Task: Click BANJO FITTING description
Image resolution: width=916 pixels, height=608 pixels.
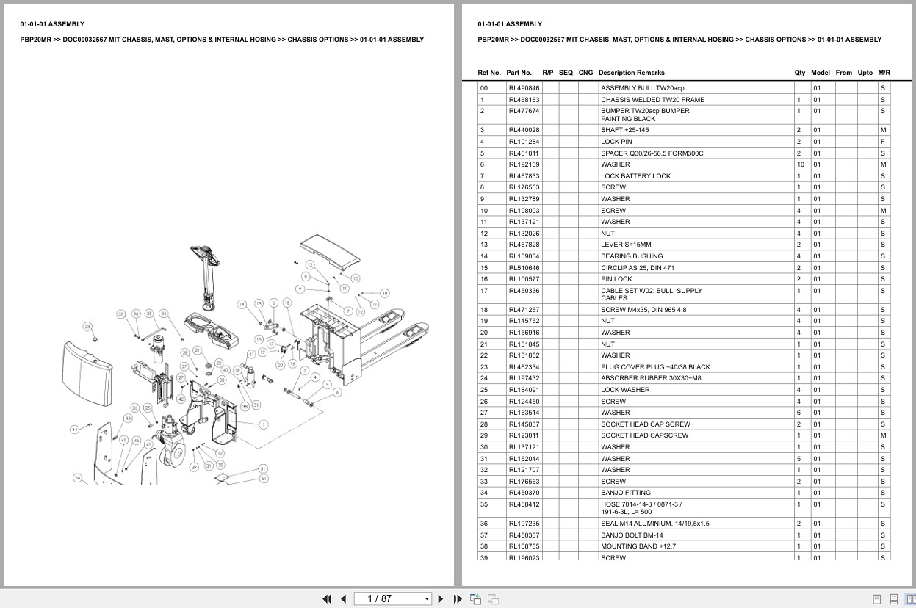Action: point(626,493)
